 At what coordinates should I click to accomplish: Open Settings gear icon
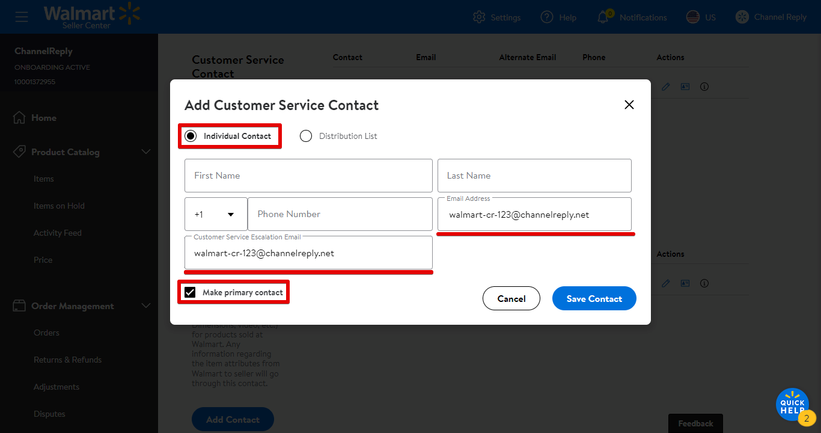[479, 17]
